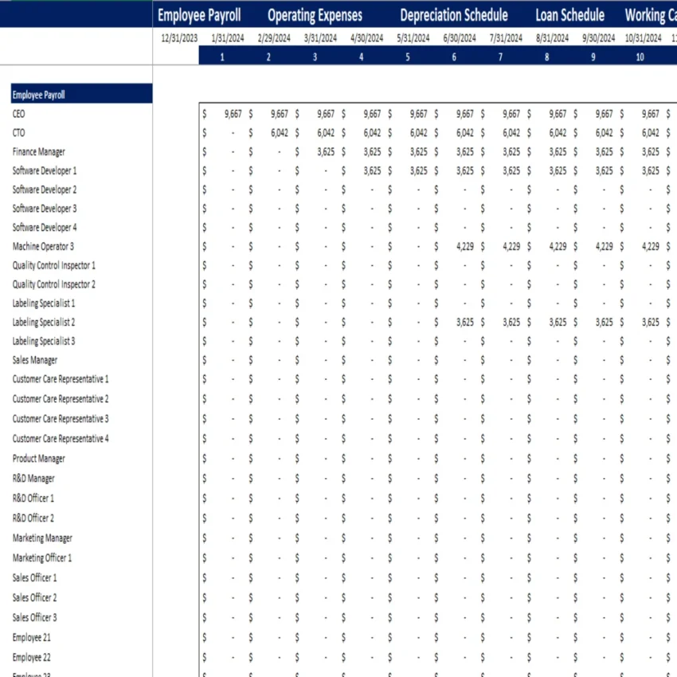Click the Employee Payroll sidebar header
The height and width of the screenshot is (677, 677).
click(x=37, y=94)
